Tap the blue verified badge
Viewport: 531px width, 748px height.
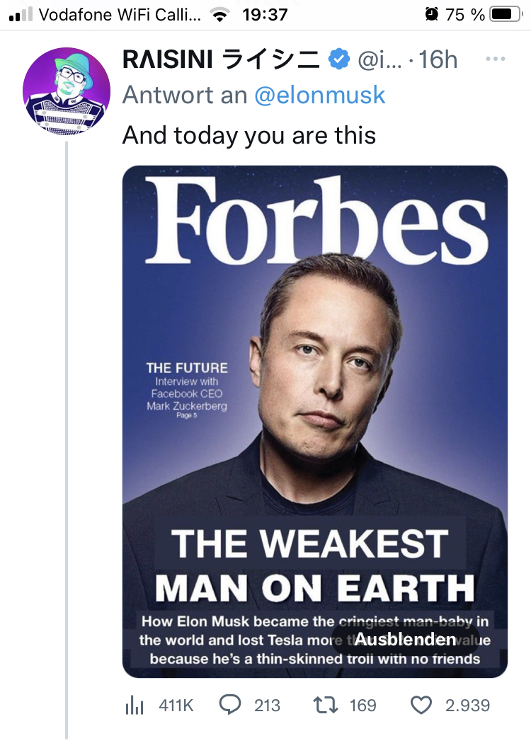tap(341, 60)
